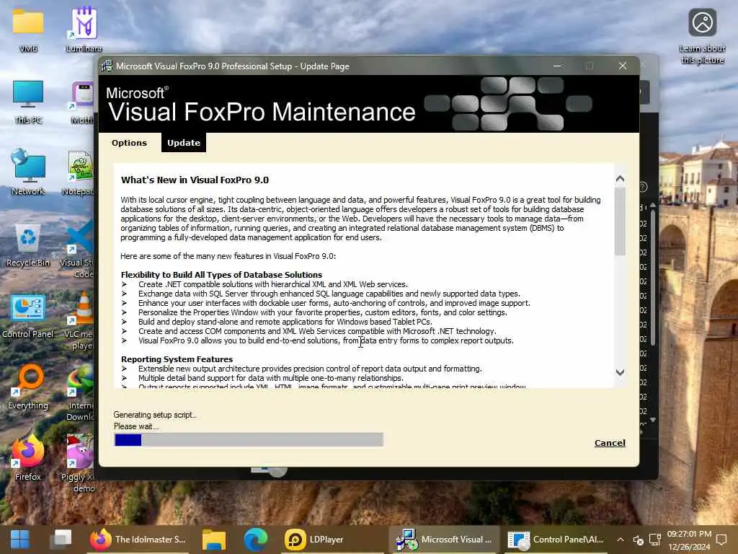Switch to Firefox Idolmaster taskbar window
Image resolution: width=738 pixels, height=554 pixels.
(x=138, y=540)
